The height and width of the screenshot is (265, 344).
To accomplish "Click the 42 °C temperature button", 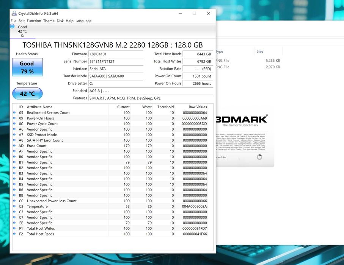I will coord(27,94).
